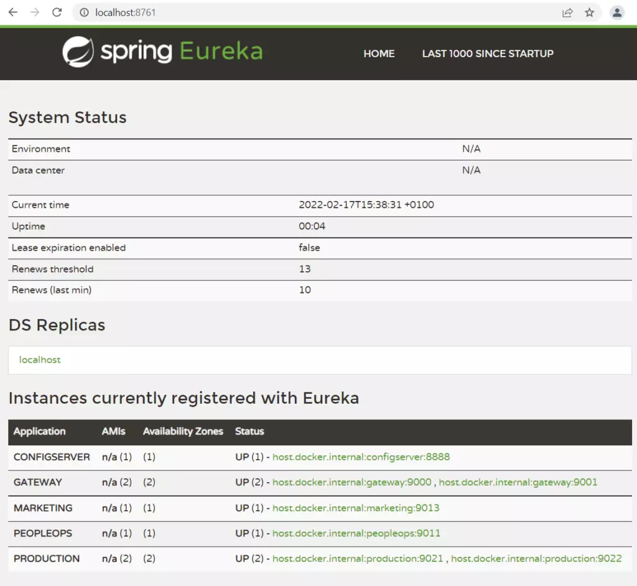This screenshot has width=637, height=586.
Task: Click UP (1) status text in MARKETING row
Action: (249, 508)
